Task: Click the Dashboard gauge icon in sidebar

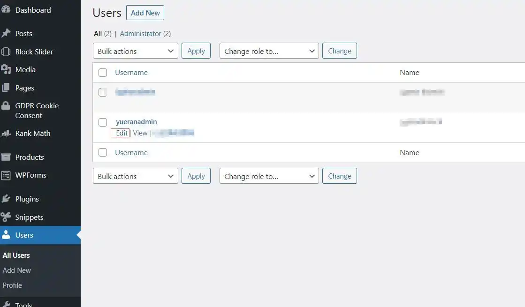Action: pos(6,10)
